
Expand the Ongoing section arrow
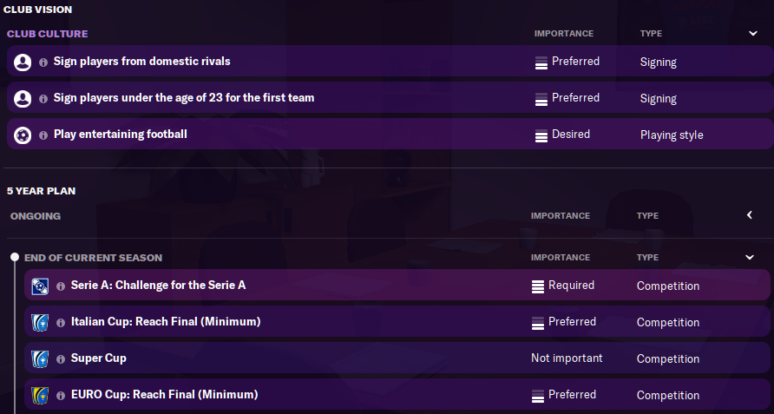click(x=750, y=215)
